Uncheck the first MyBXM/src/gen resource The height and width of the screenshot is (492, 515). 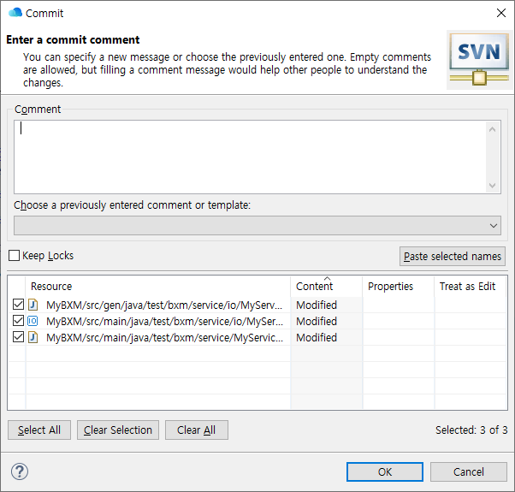(18, 305)
